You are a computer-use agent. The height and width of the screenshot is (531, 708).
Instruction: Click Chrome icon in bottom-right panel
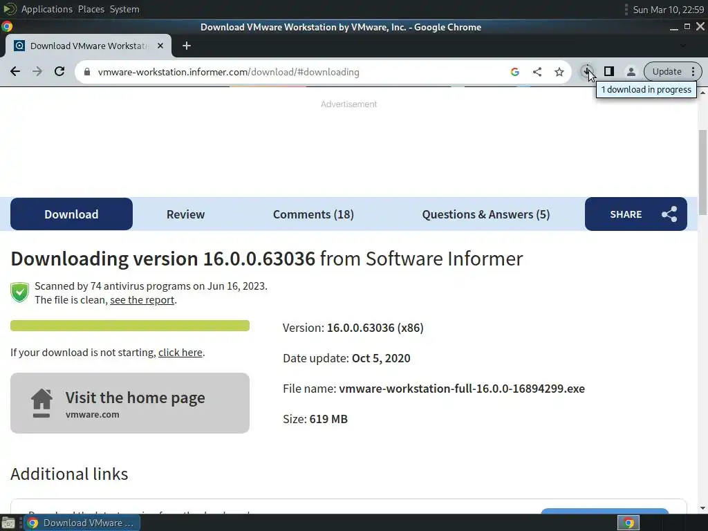[628, 523]
